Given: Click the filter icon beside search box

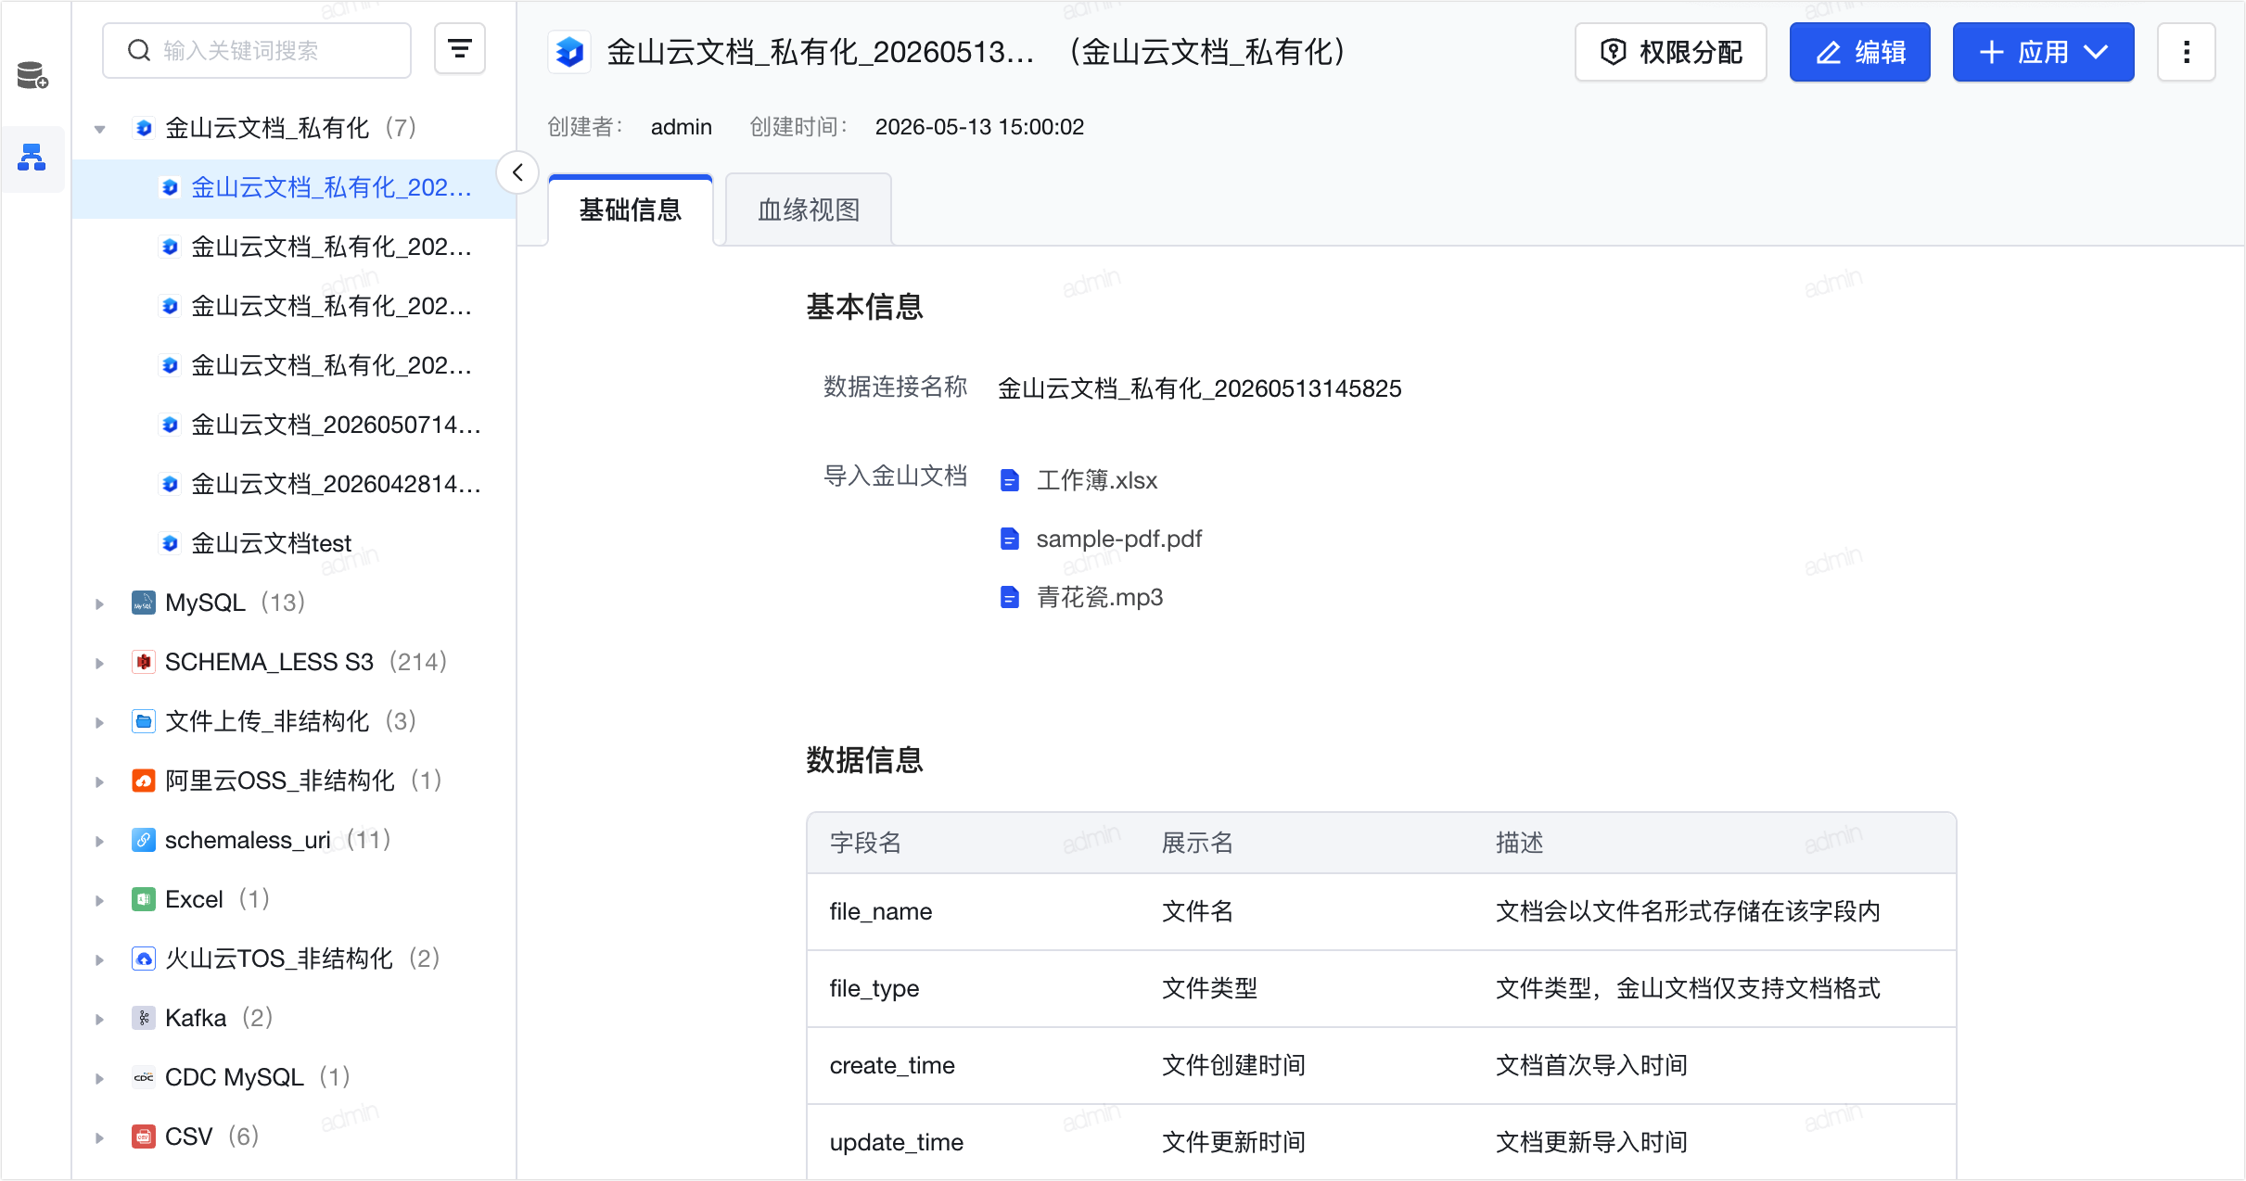Looking at the screenshot, I should [x=460, y=49].
